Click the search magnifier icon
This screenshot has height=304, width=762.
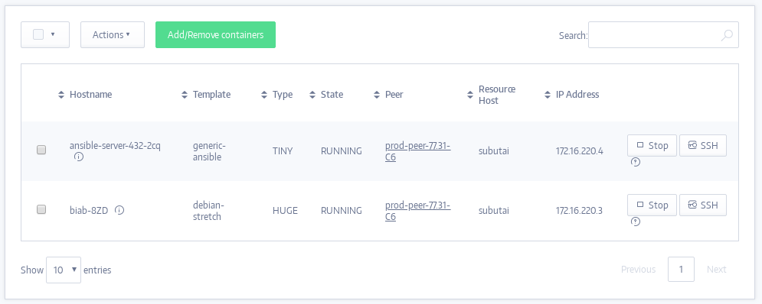click(727, 35)
